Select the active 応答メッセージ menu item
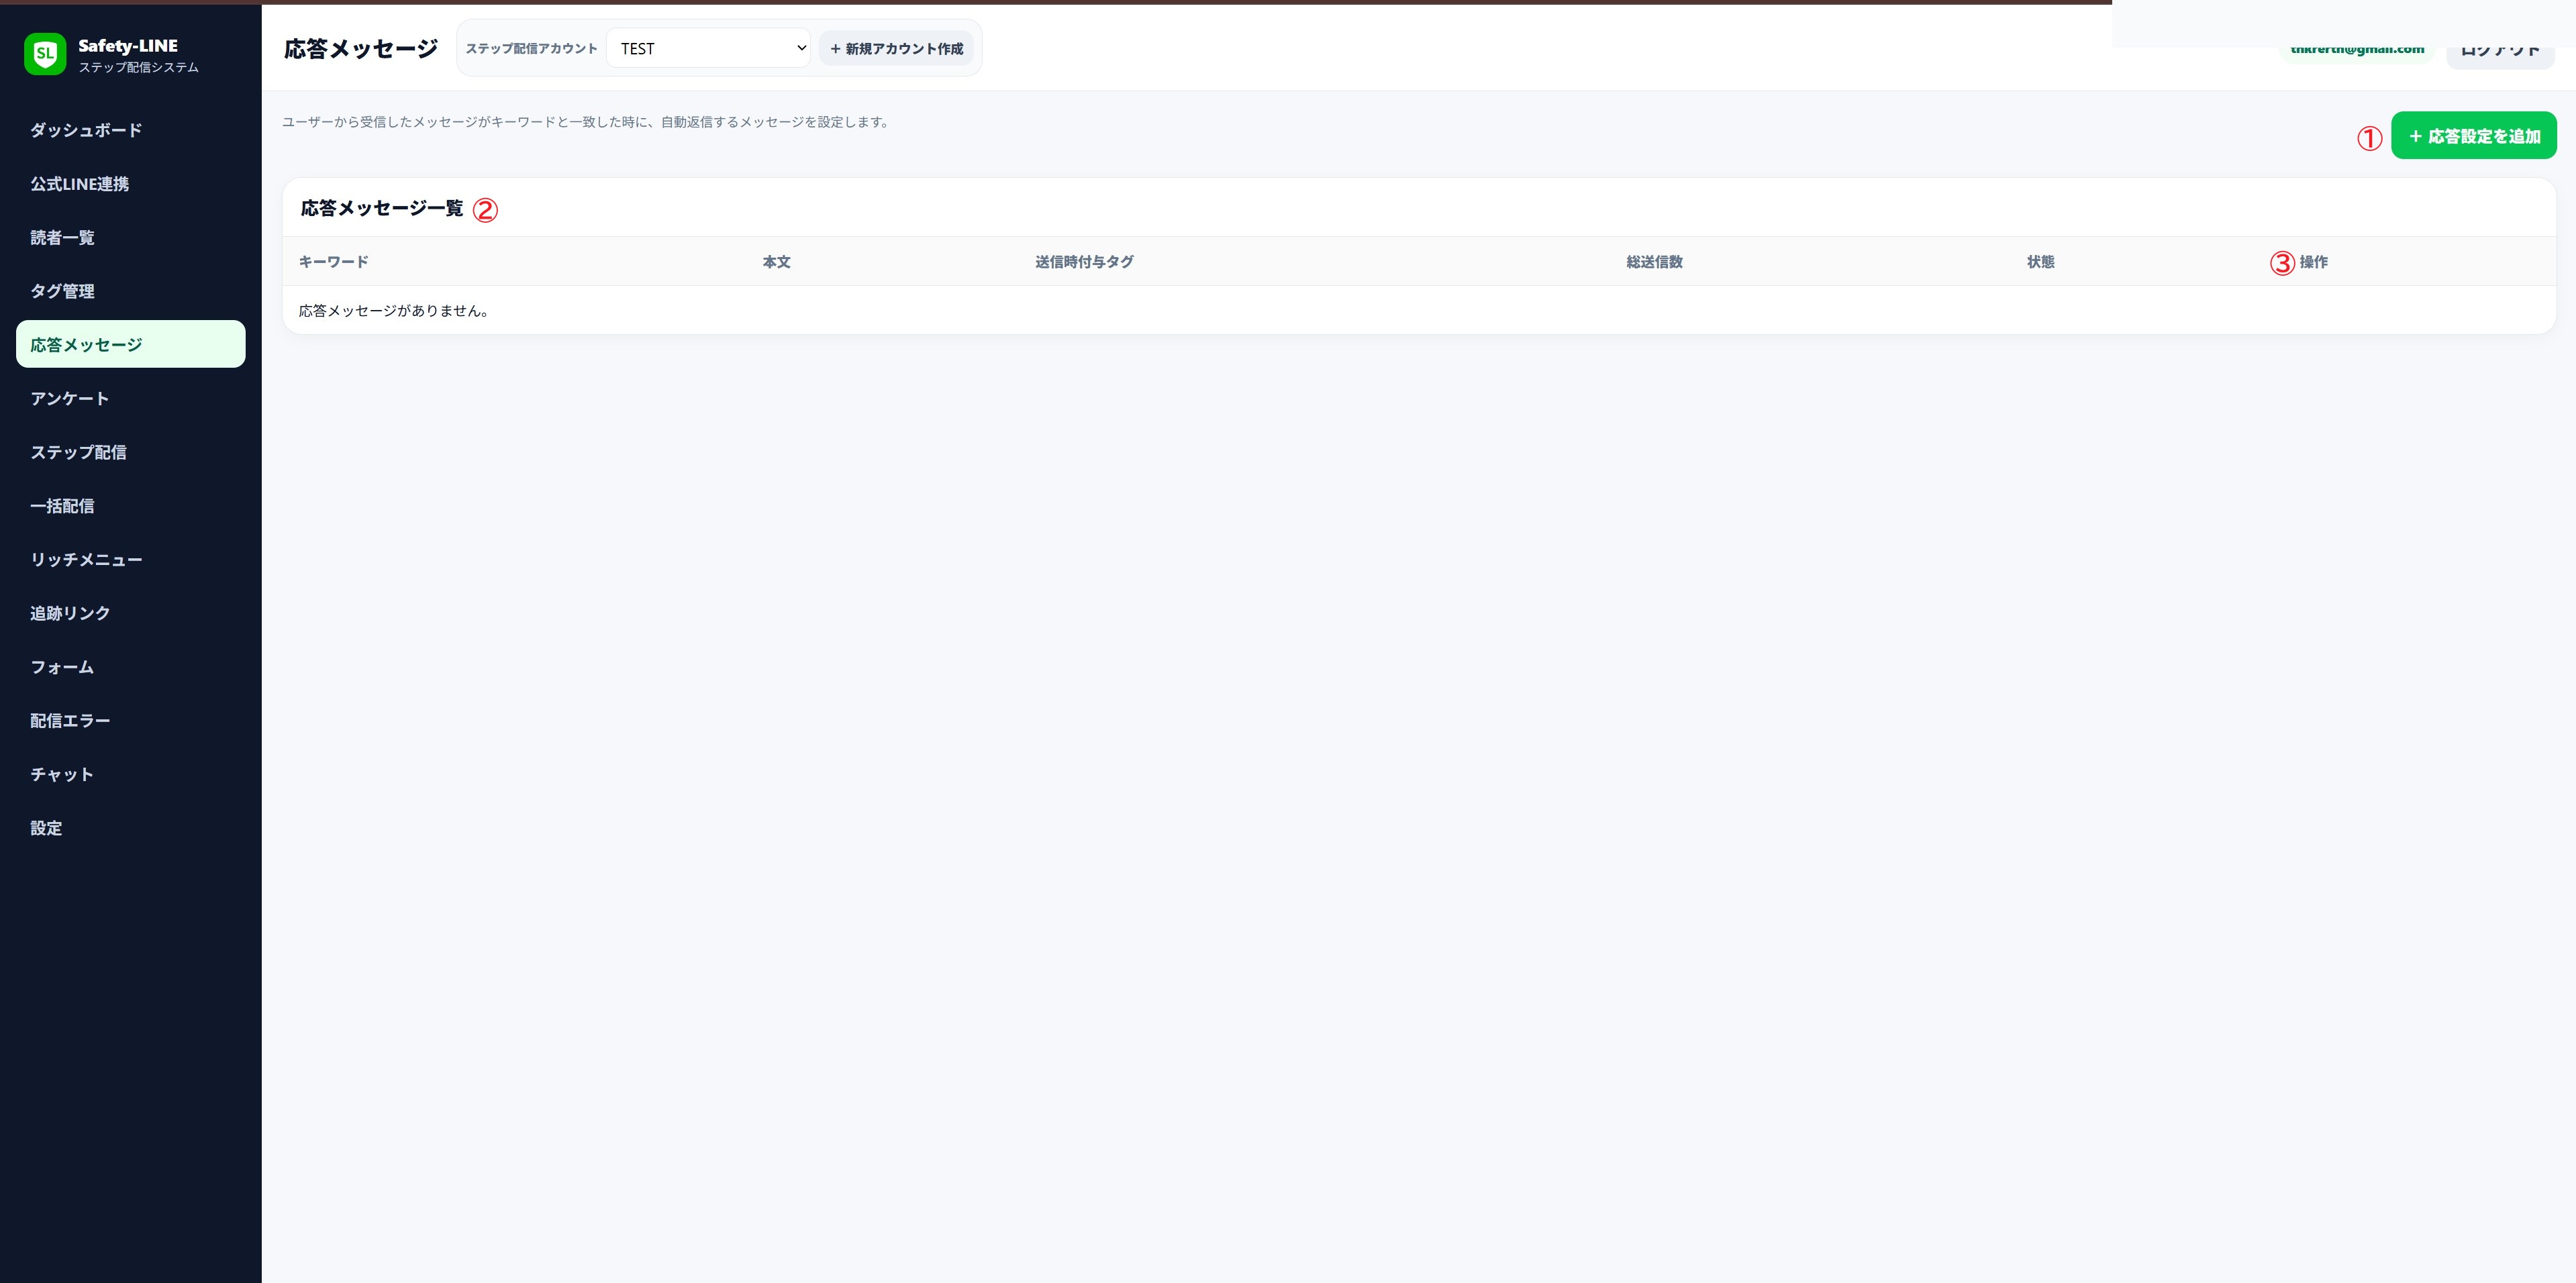The height and width of the screenshot is (1283, 2576). point(131,344)
